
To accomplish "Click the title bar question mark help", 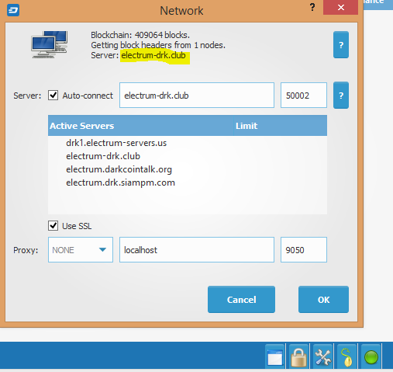I will coord(312,7).
